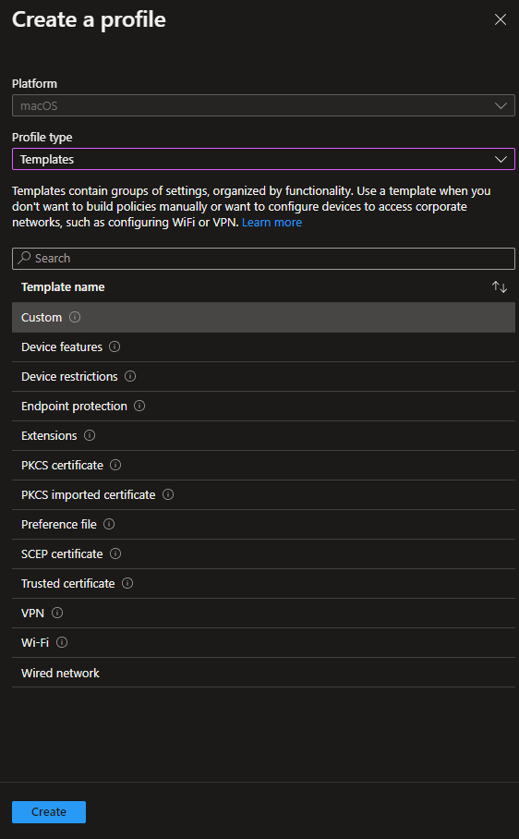The height and width of the screenshot is (839, 519).
Task: Select the Custom template row
Action: point(263,317)
